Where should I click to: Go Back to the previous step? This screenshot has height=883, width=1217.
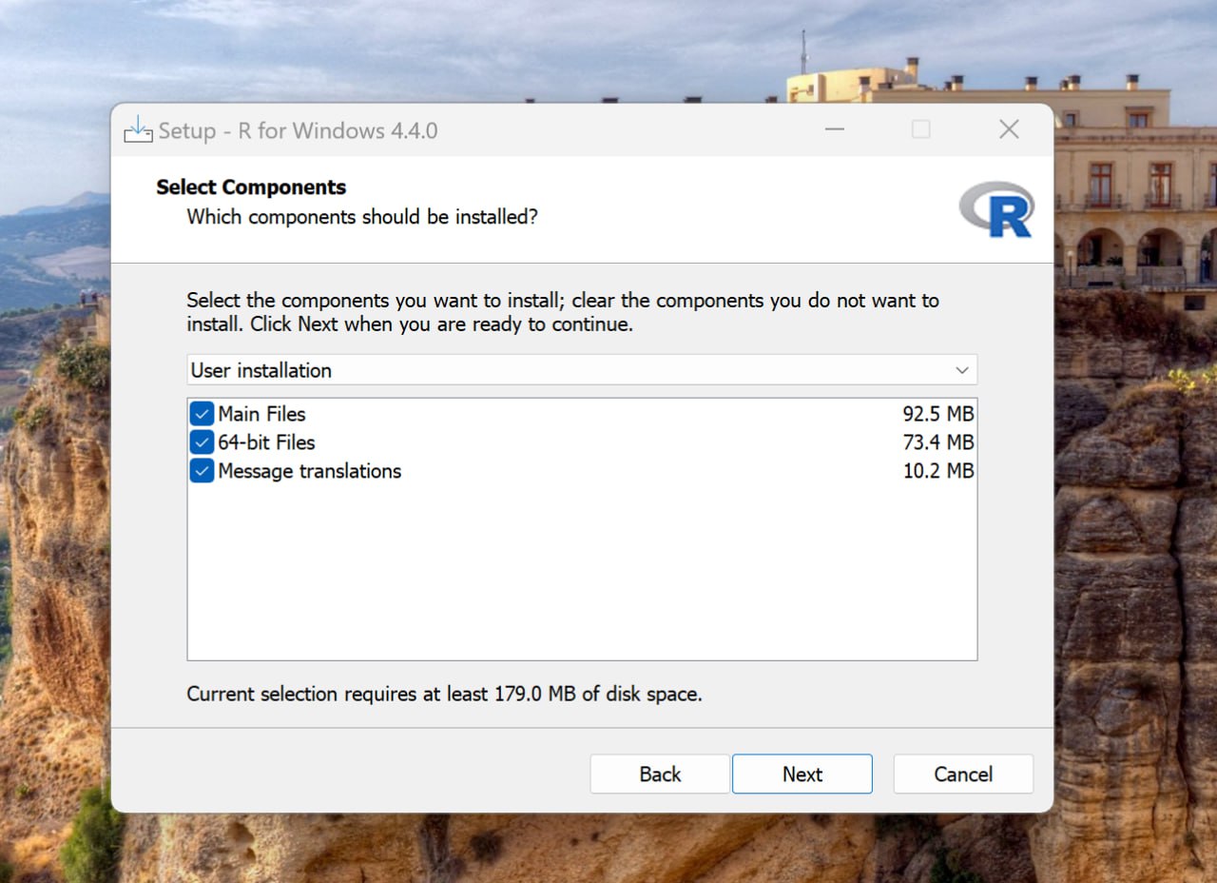click(x=660, y=775)
